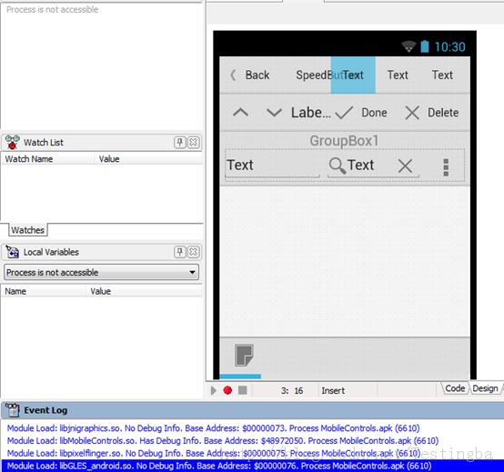Select the Watches tab

(x=27, y=230)
